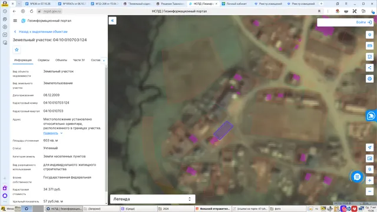The width and height of the screenshot is (377, 212).
Task: Click the area value 603 кв. м
Action: [51, 140]
